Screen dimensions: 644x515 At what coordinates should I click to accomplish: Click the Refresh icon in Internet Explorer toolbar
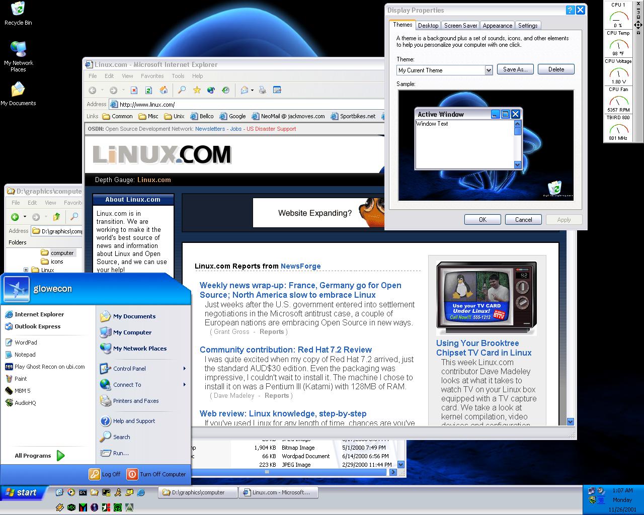(x=148, y=90)
